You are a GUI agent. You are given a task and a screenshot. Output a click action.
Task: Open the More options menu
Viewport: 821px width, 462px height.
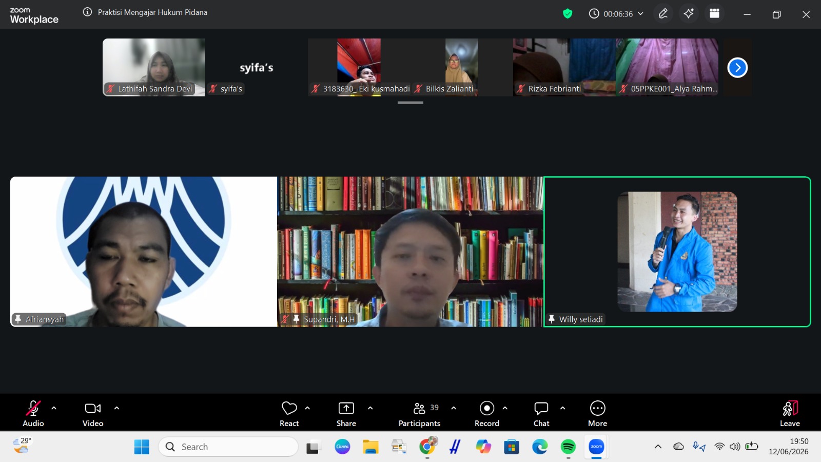coord(598,413)
